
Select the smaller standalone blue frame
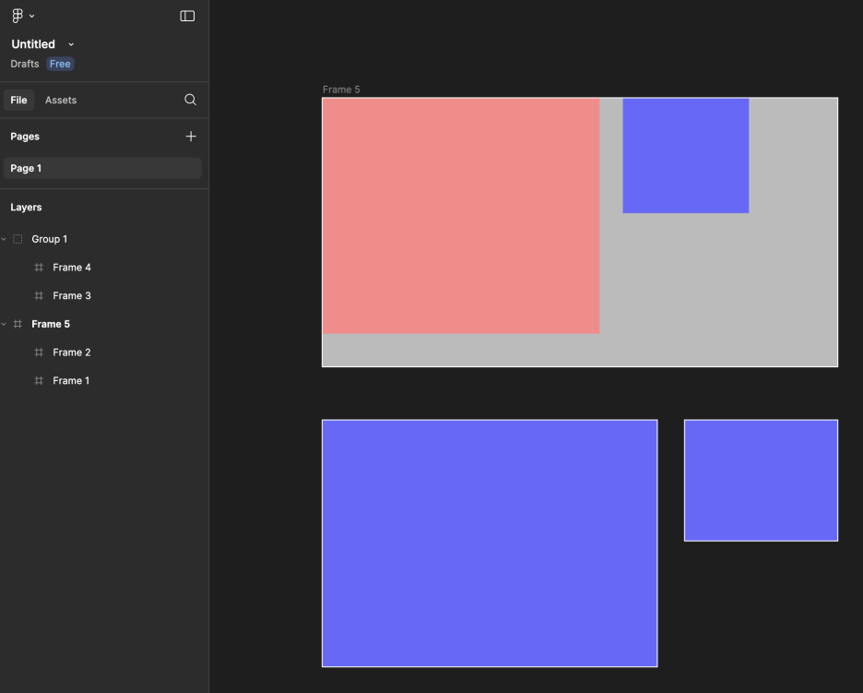[762, 481]
